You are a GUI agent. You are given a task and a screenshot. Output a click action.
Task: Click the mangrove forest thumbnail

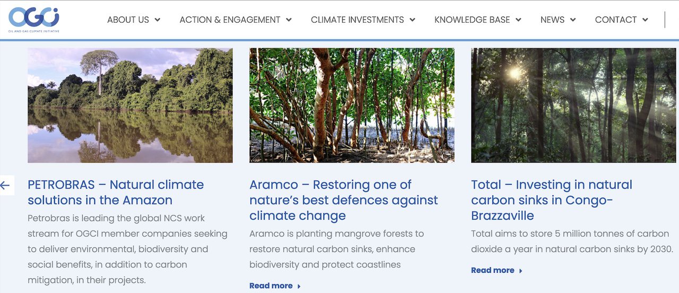(352, 105)
